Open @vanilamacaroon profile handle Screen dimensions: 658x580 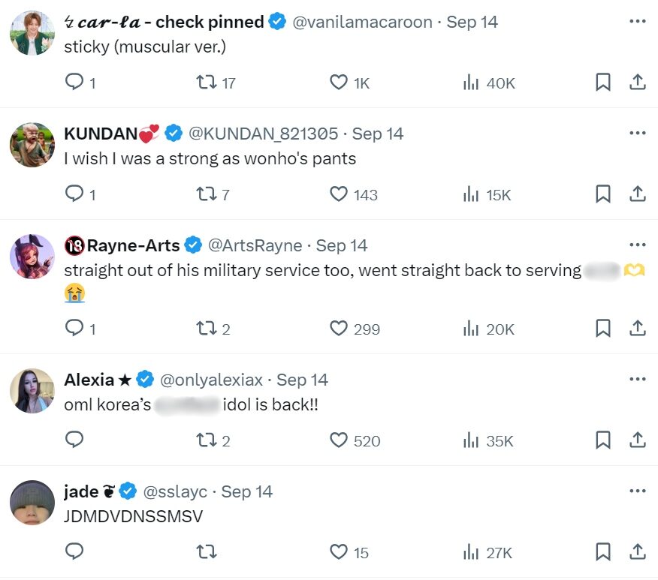tap(362, 22)
